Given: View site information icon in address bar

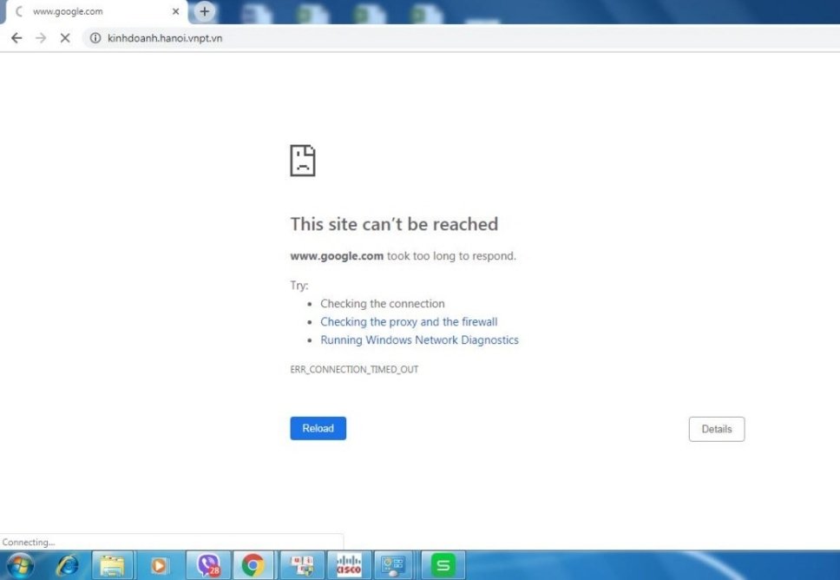Looking at the screenshot, I should (95, 38).
